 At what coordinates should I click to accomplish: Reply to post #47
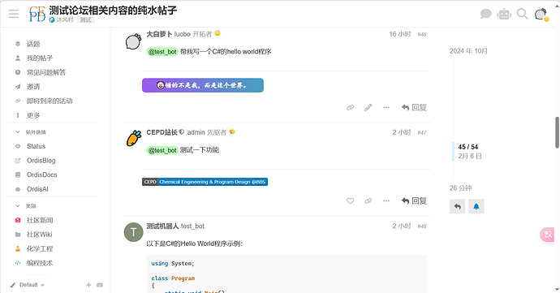coord(414,200)
